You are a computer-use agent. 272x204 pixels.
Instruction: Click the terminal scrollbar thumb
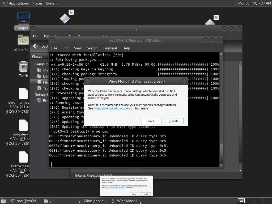click(221, 153)
